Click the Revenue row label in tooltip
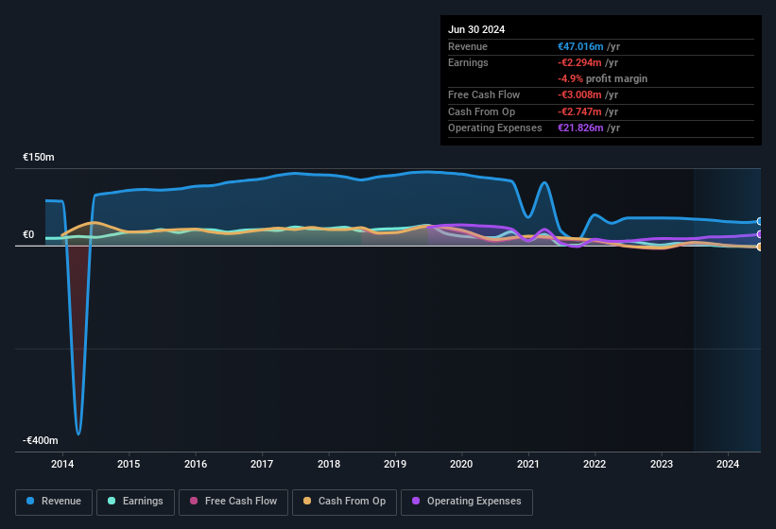 click(x=468, y=46)
